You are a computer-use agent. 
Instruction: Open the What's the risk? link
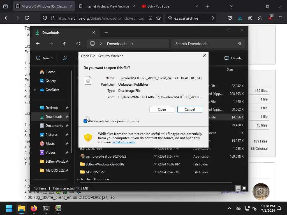tap(124, 142)
